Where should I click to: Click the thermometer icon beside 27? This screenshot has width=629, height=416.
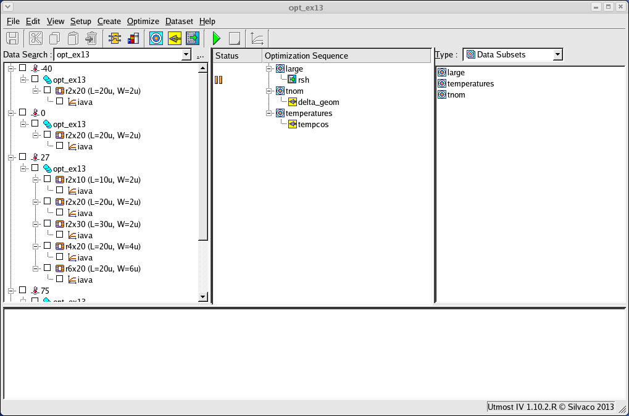pos(35,157)
